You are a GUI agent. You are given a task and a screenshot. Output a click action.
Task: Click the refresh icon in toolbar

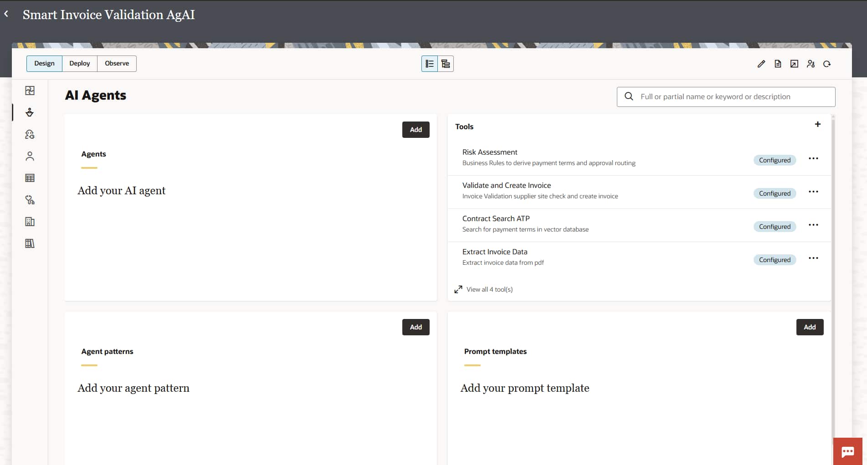point(827,64)
